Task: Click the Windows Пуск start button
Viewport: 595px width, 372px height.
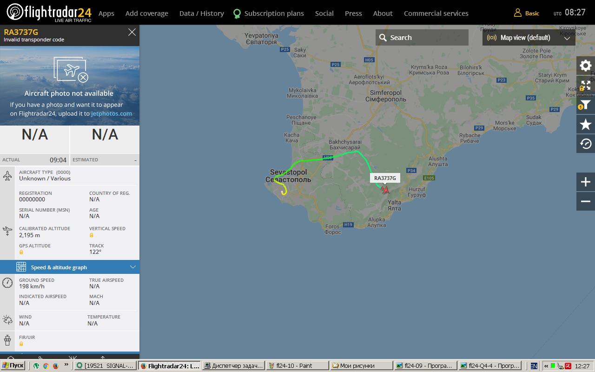Action: tap(13, 365)
